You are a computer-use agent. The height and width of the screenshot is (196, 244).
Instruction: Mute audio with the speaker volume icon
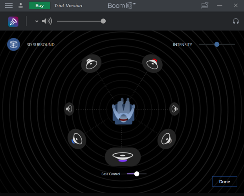[47, 21]
